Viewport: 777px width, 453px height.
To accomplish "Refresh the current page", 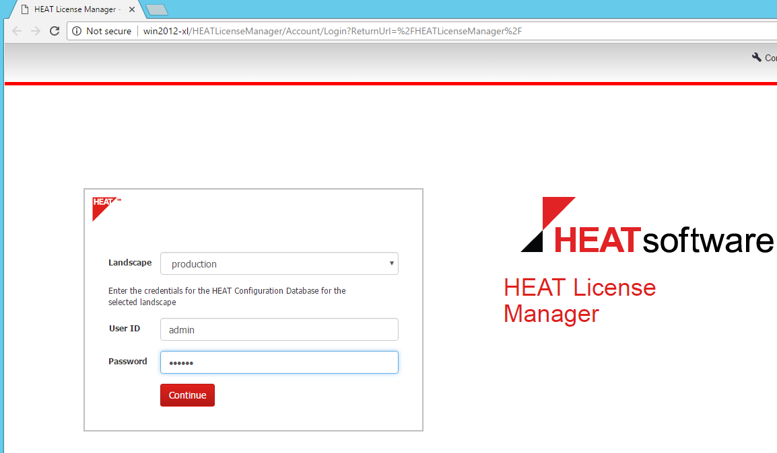I will [55, 31].
